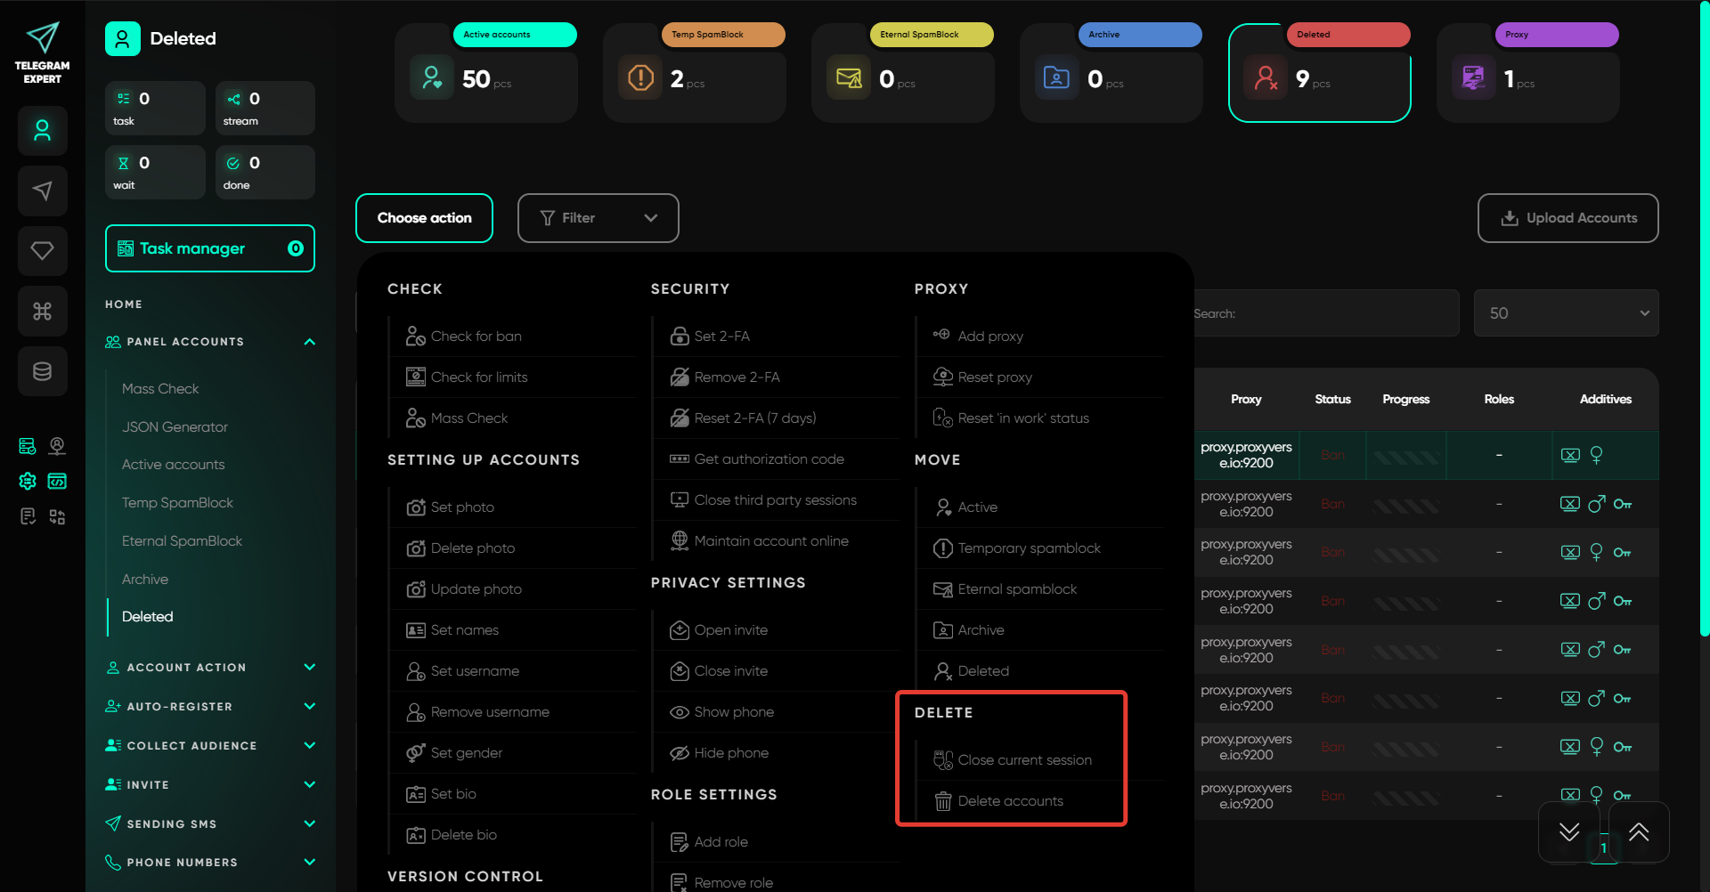Collapse the Panel Accounts sidebar section
This screenshot has width=1710, height=892.
[x=309, y=342]
